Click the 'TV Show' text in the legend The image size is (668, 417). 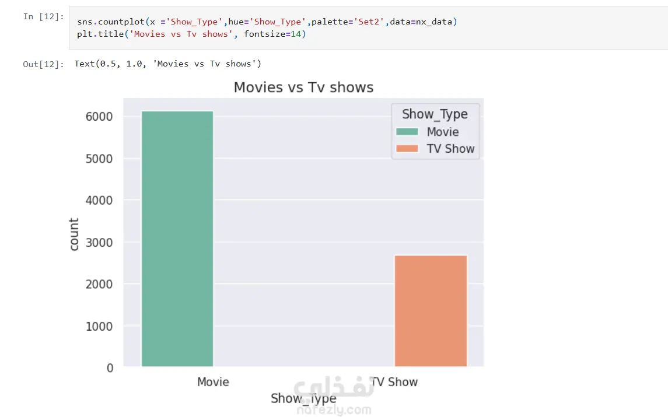click(x=450, y=149)
